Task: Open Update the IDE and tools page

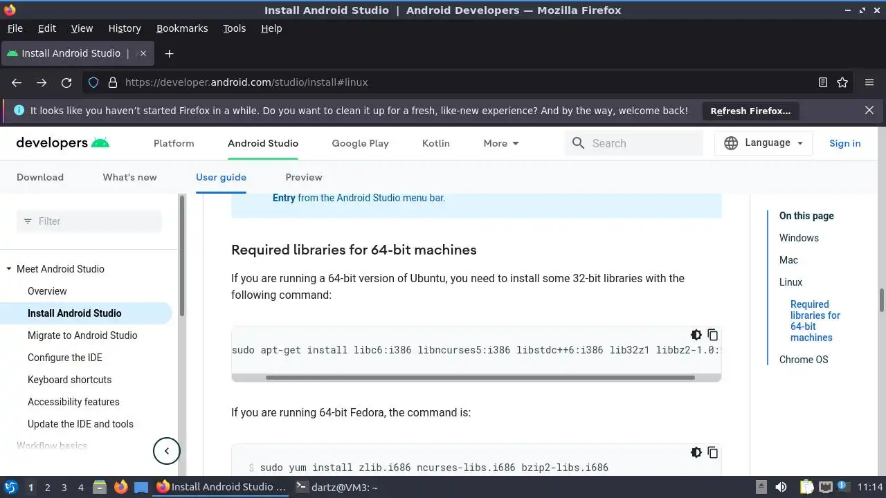Action: (80, 424)
